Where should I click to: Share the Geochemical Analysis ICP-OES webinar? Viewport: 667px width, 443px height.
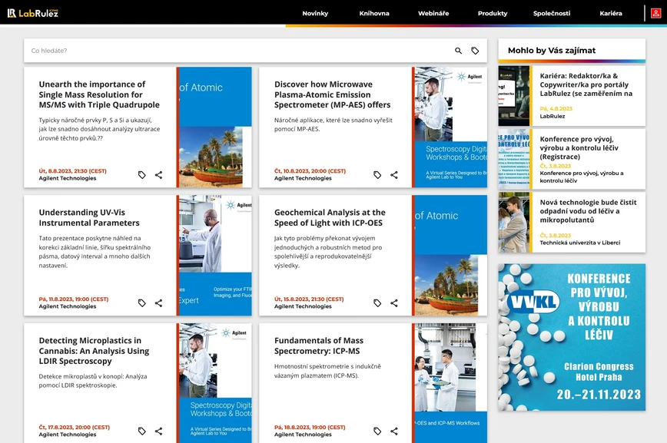coord(394,302)
